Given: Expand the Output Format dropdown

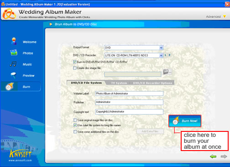Looking at the screenshot, I should click(161, 48).
